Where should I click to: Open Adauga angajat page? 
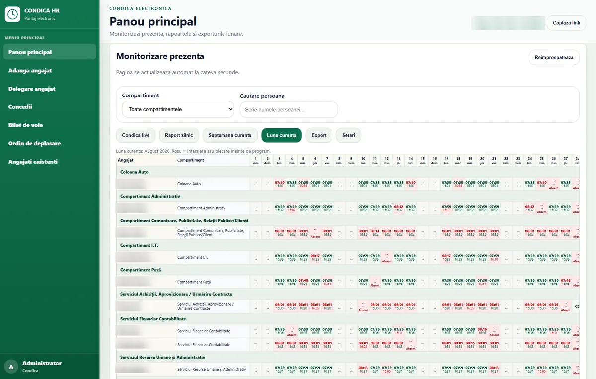click(50, 70)
